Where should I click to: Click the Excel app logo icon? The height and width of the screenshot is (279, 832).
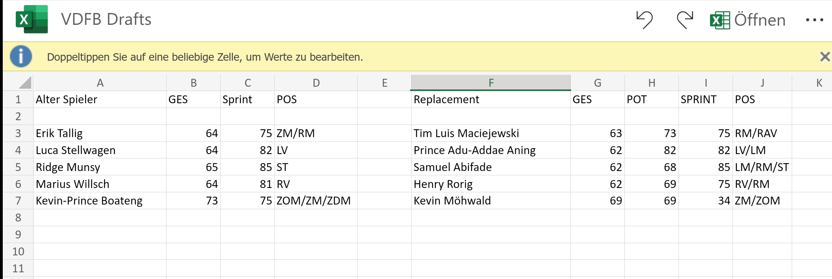(x=32, y=19)
